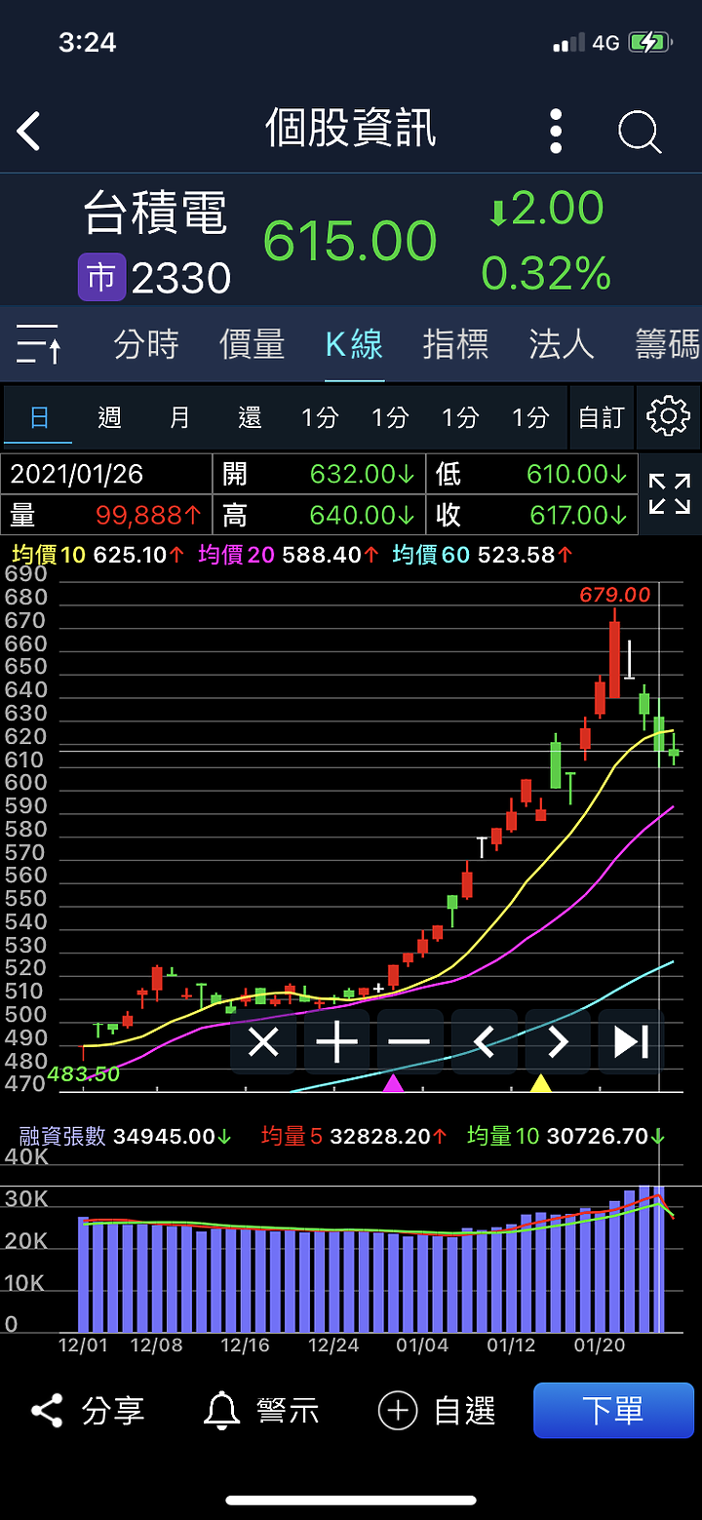Tap 自選 watchlist label
Screen dimensions: 702x1520
[x=465, y=1411]
